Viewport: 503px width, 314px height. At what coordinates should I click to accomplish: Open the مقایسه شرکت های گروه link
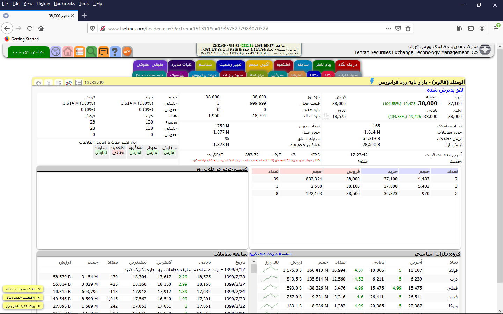(270, 254)
